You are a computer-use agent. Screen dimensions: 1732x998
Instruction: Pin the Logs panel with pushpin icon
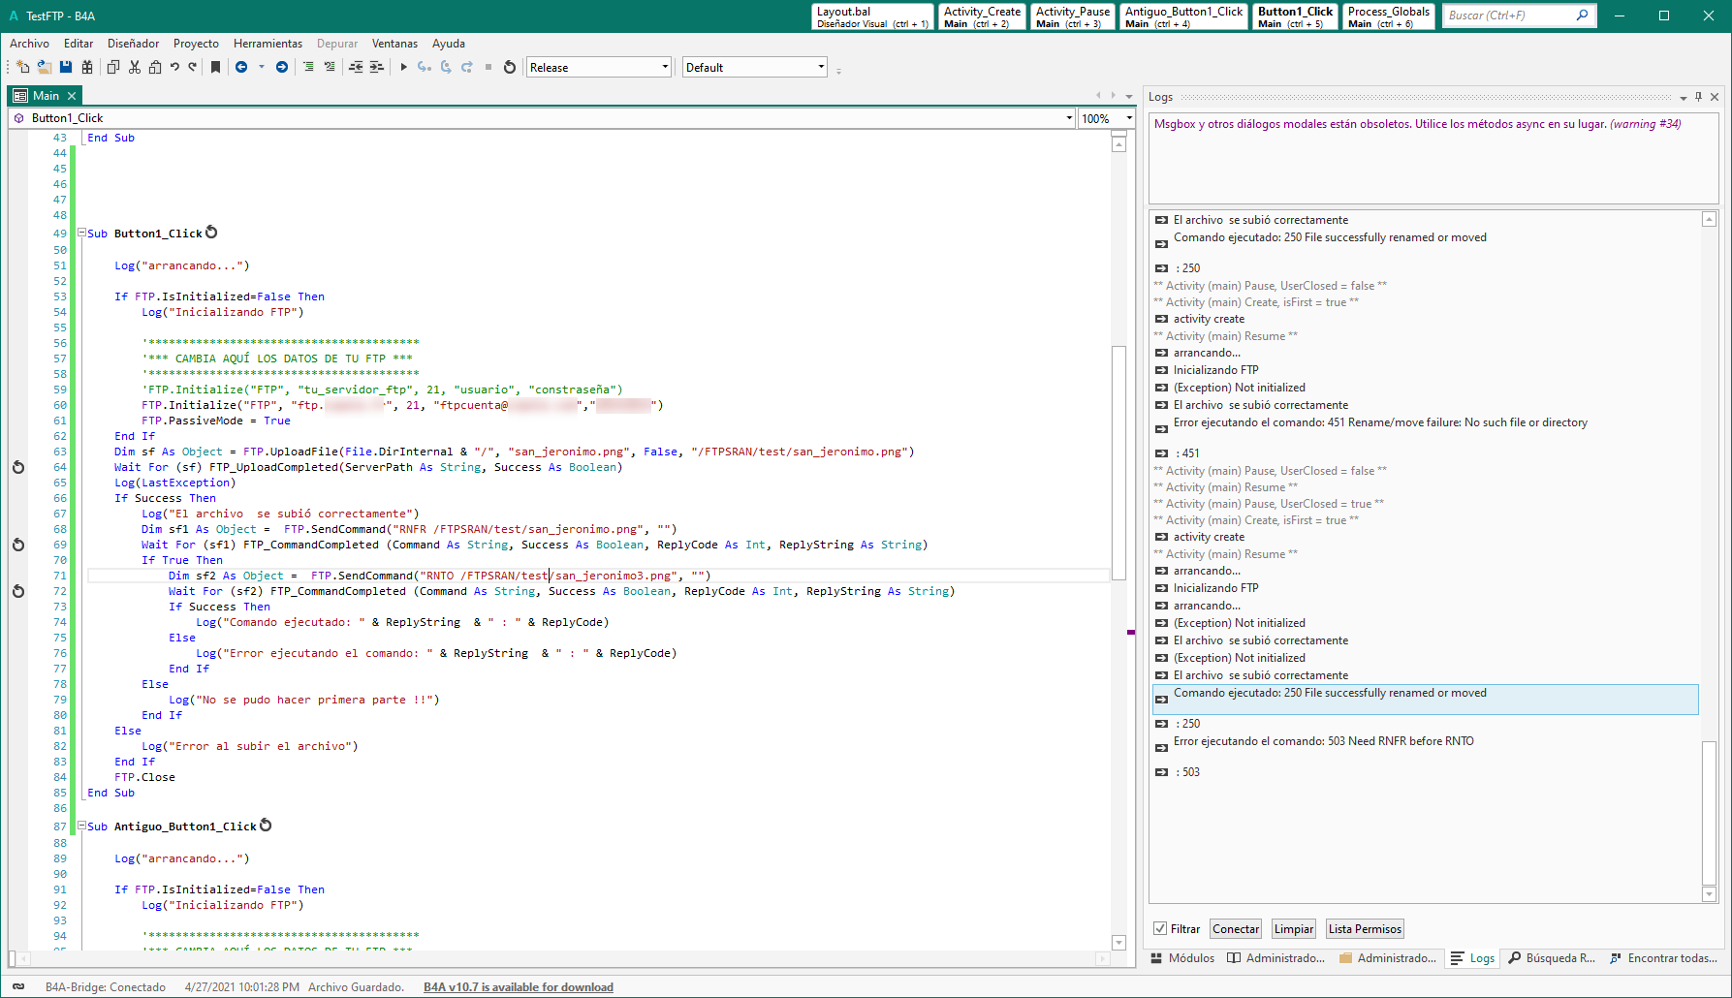pos(1698,97)
